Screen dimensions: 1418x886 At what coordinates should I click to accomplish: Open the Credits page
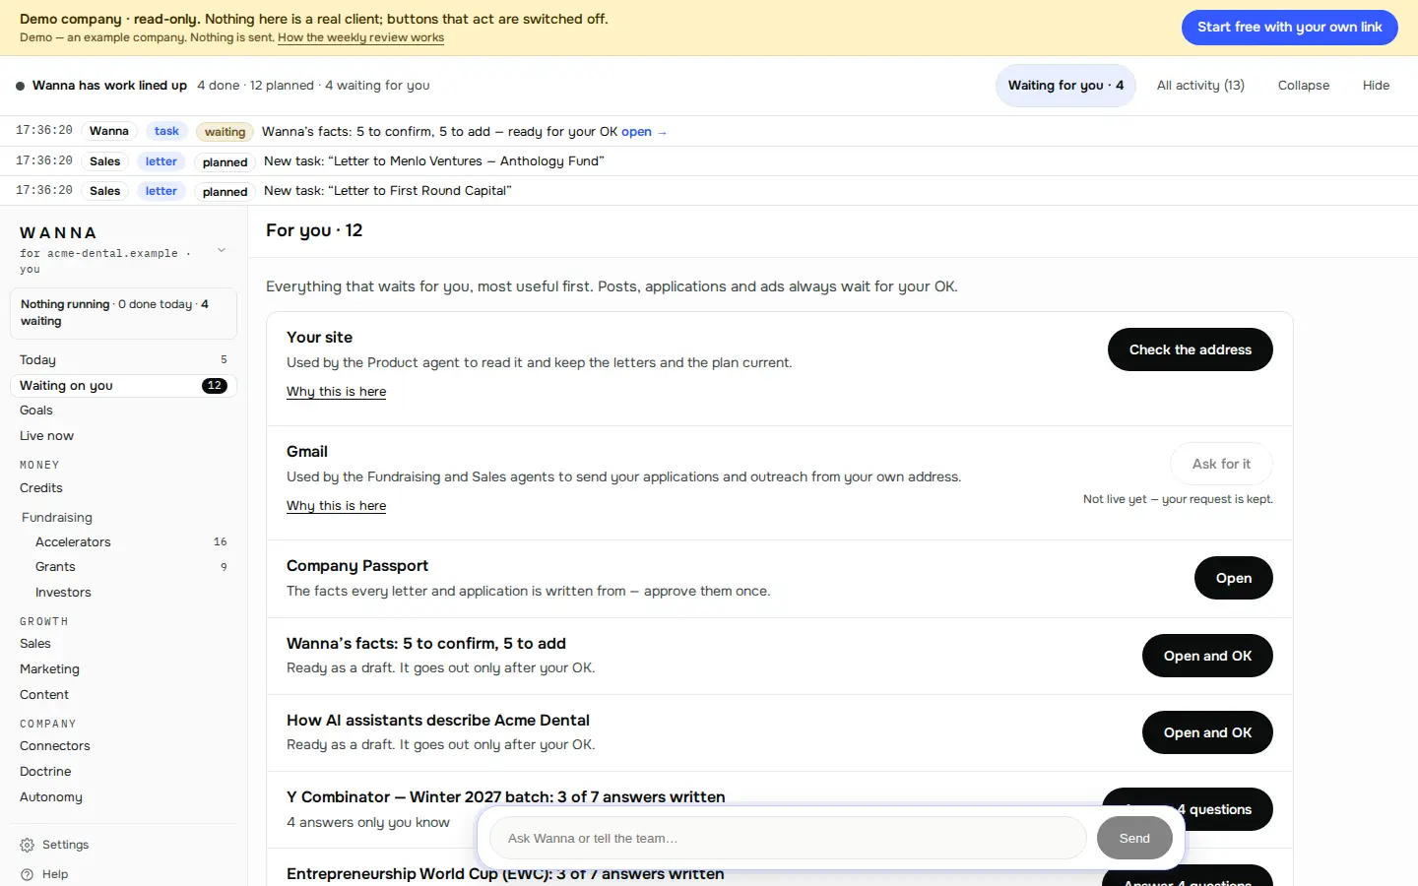(123, 488)
